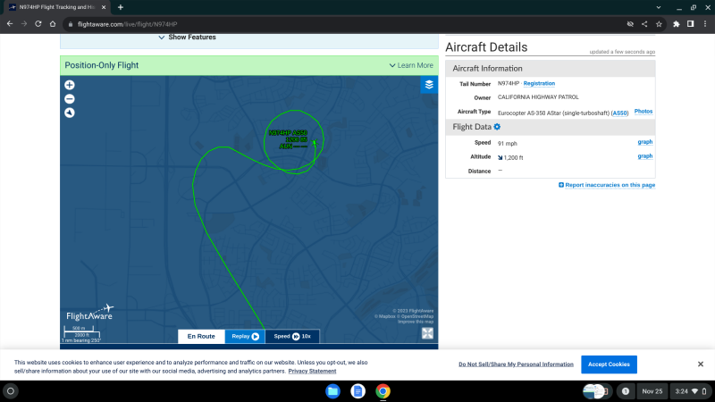Image resolution: width=715 pixels, height=402 pixels.
Task: Open the Privacy Statement link
Action: click(x=312, y=371)
